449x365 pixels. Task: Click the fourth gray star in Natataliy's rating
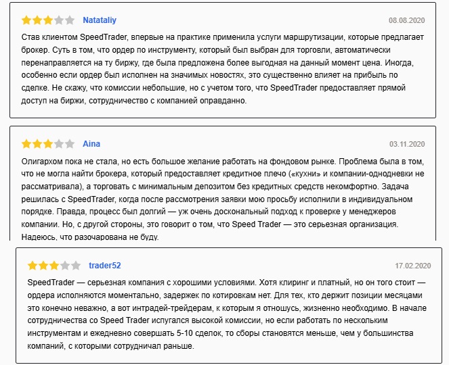pyautogui.click(x=59, y=20)
